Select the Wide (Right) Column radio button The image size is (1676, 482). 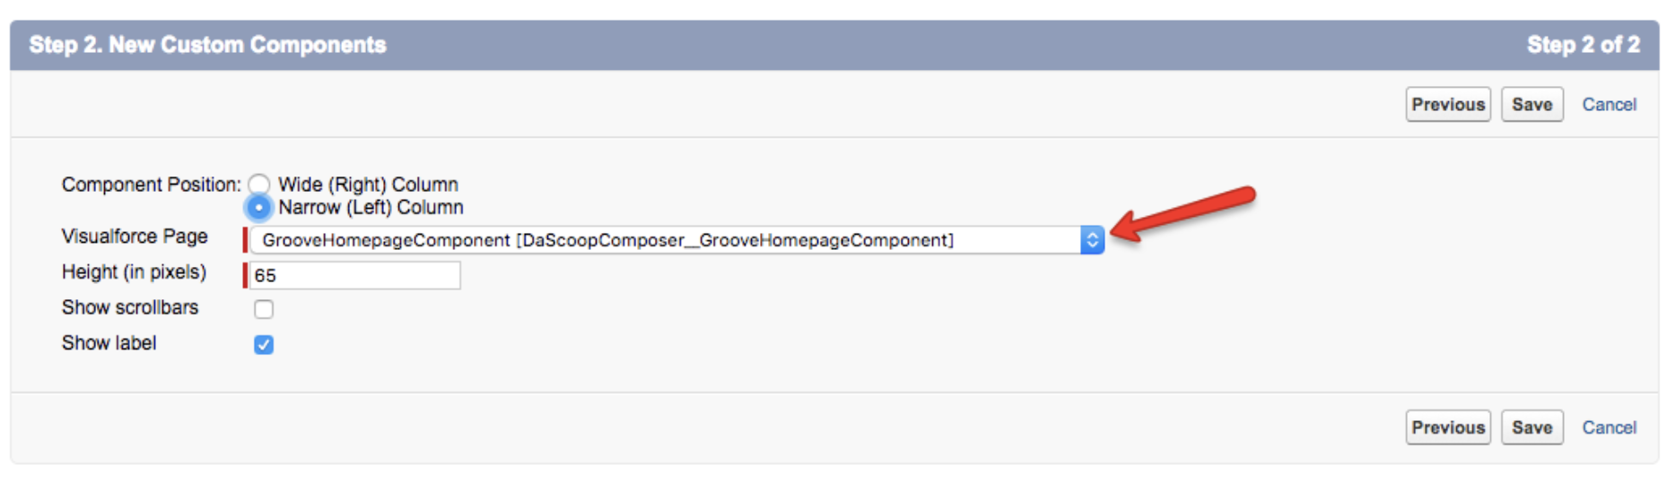click(258, 185)
